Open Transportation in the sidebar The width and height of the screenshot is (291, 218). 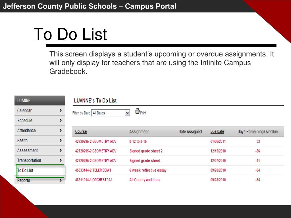point(40,161)
